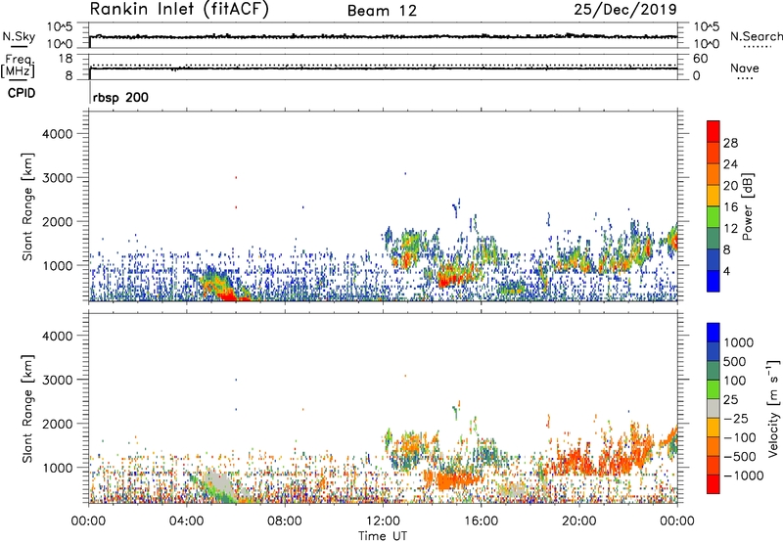Click the 'Freq. [MHz]' axis label
Image resolution: width=783 pixels, height=542 pixels.
(x=18, y=66)
